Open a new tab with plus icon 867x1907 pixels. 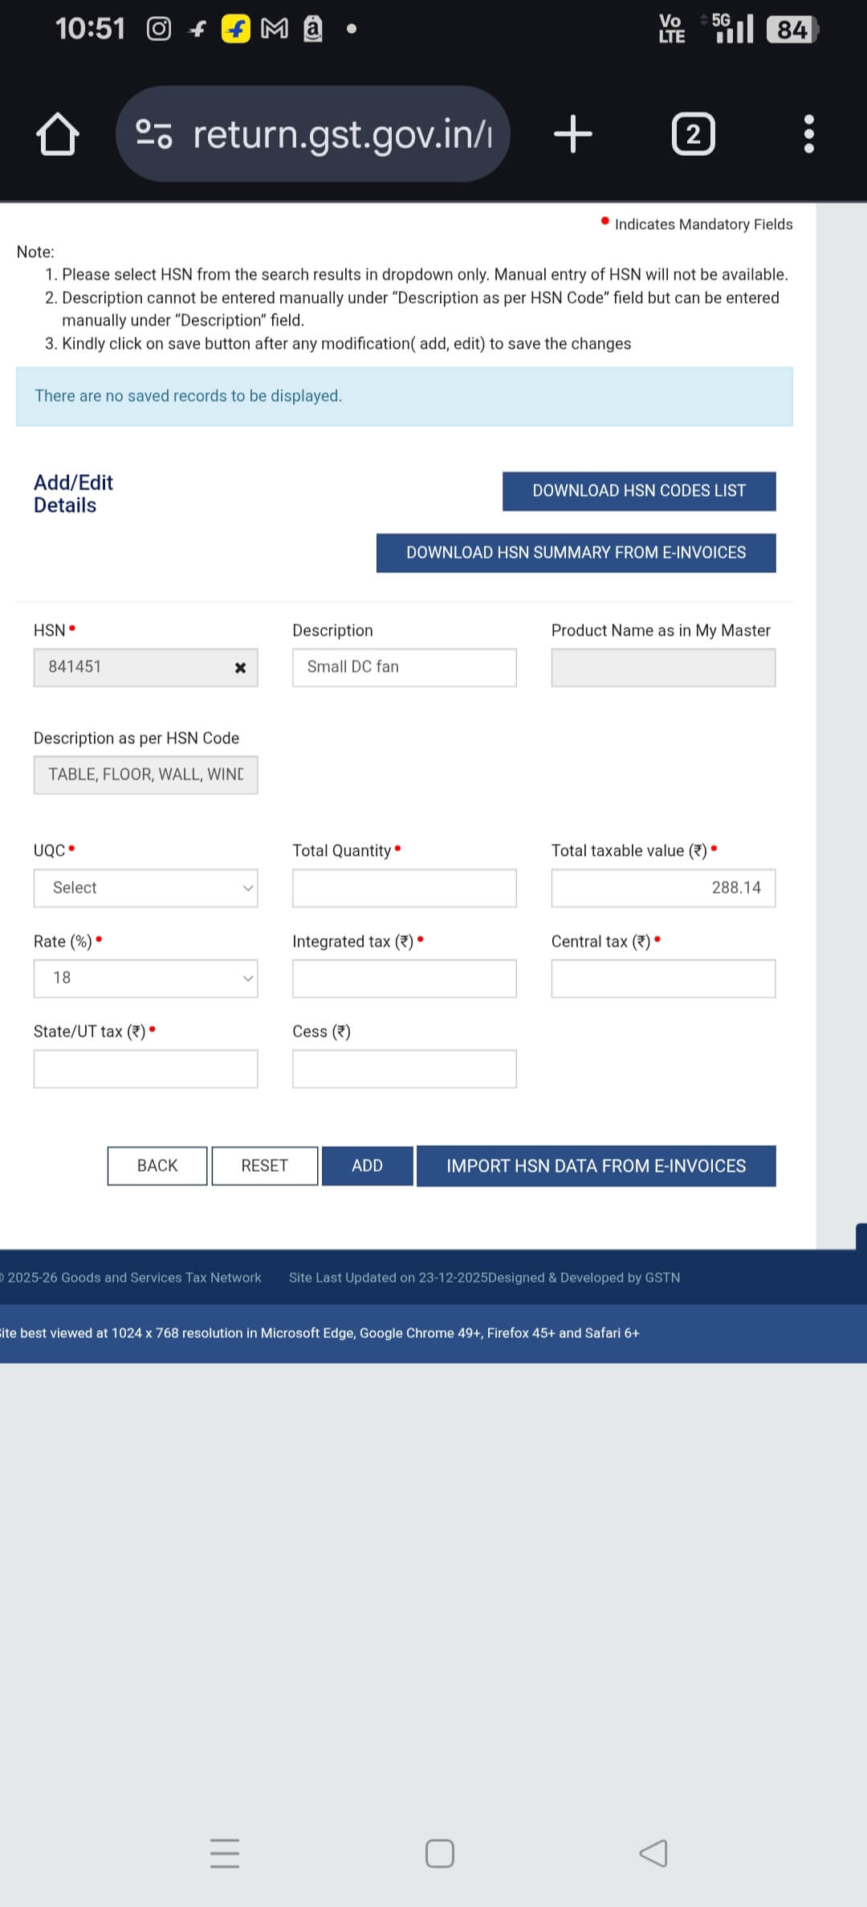573,133
